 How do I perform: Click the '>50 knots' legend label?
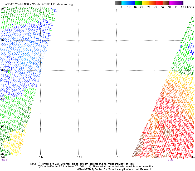coord(187,7)
